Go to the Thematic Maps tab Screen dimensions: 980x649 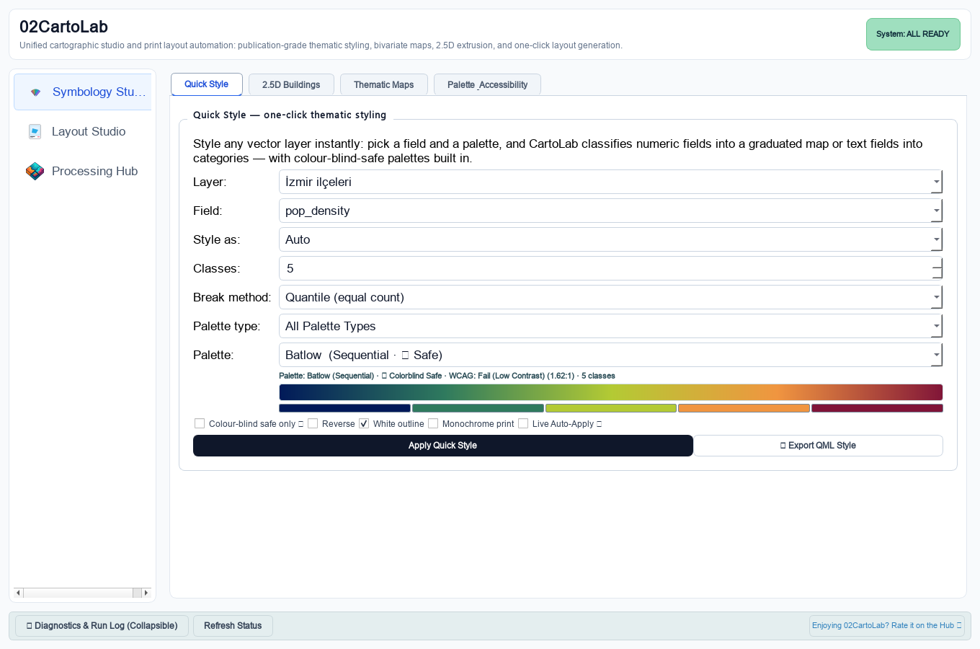click(384, 84)
